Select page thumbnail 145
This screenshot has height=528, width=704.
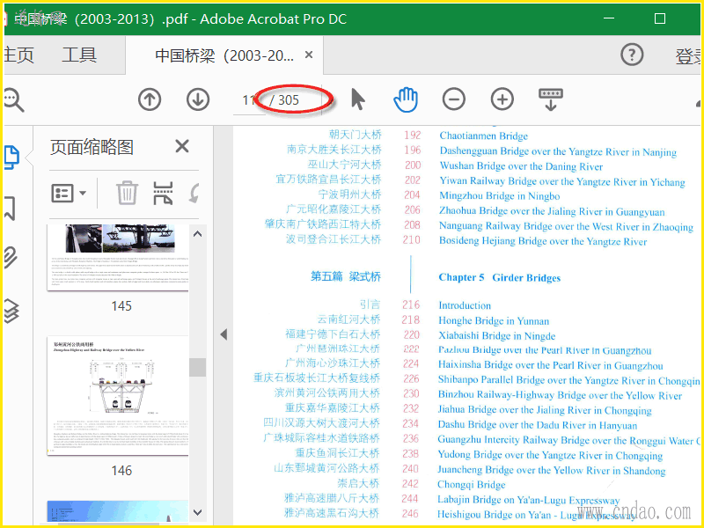click(x=118, y=258)
